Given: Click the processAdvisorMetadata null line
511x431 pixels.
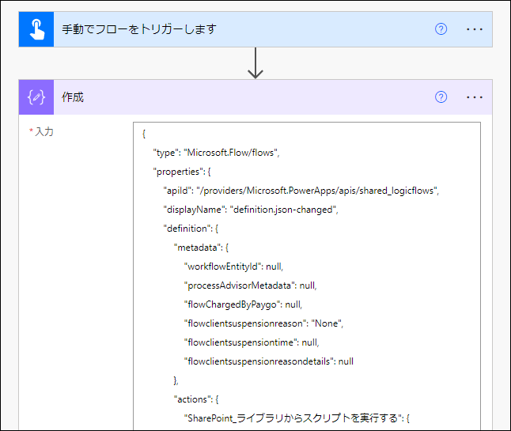Looking at the screenshot, I should click(x=250, y=285).
